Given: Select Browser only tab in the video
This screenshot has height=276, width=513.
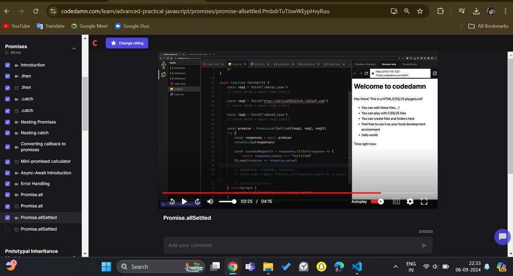Looking at the screenshot, I should 389,64.
